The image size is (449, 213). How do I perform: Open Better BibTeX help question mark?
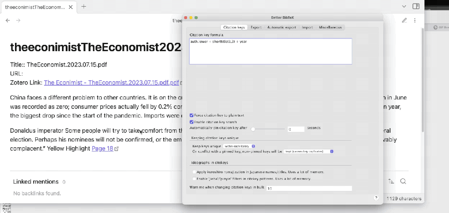click(376, 198)
